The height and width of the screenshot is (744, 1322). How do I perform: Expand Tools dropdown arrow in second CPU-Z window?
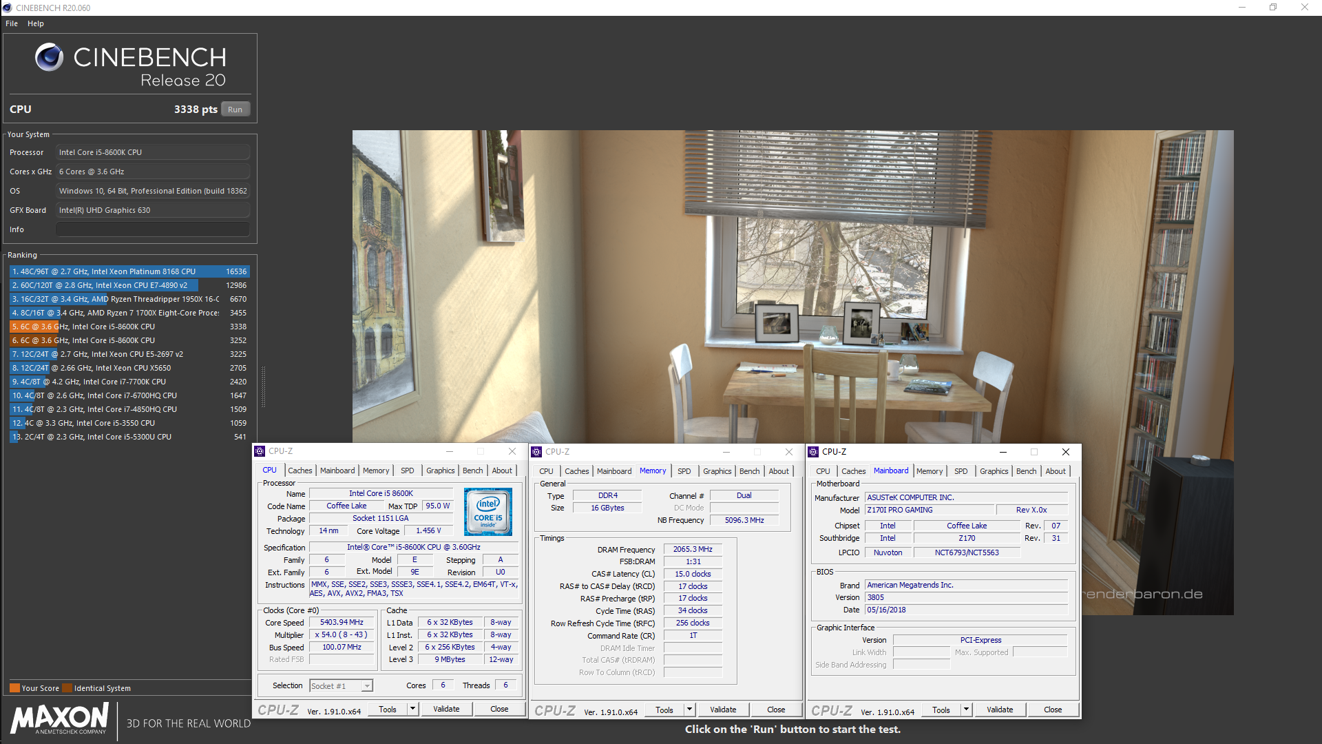tap(689, 710)
